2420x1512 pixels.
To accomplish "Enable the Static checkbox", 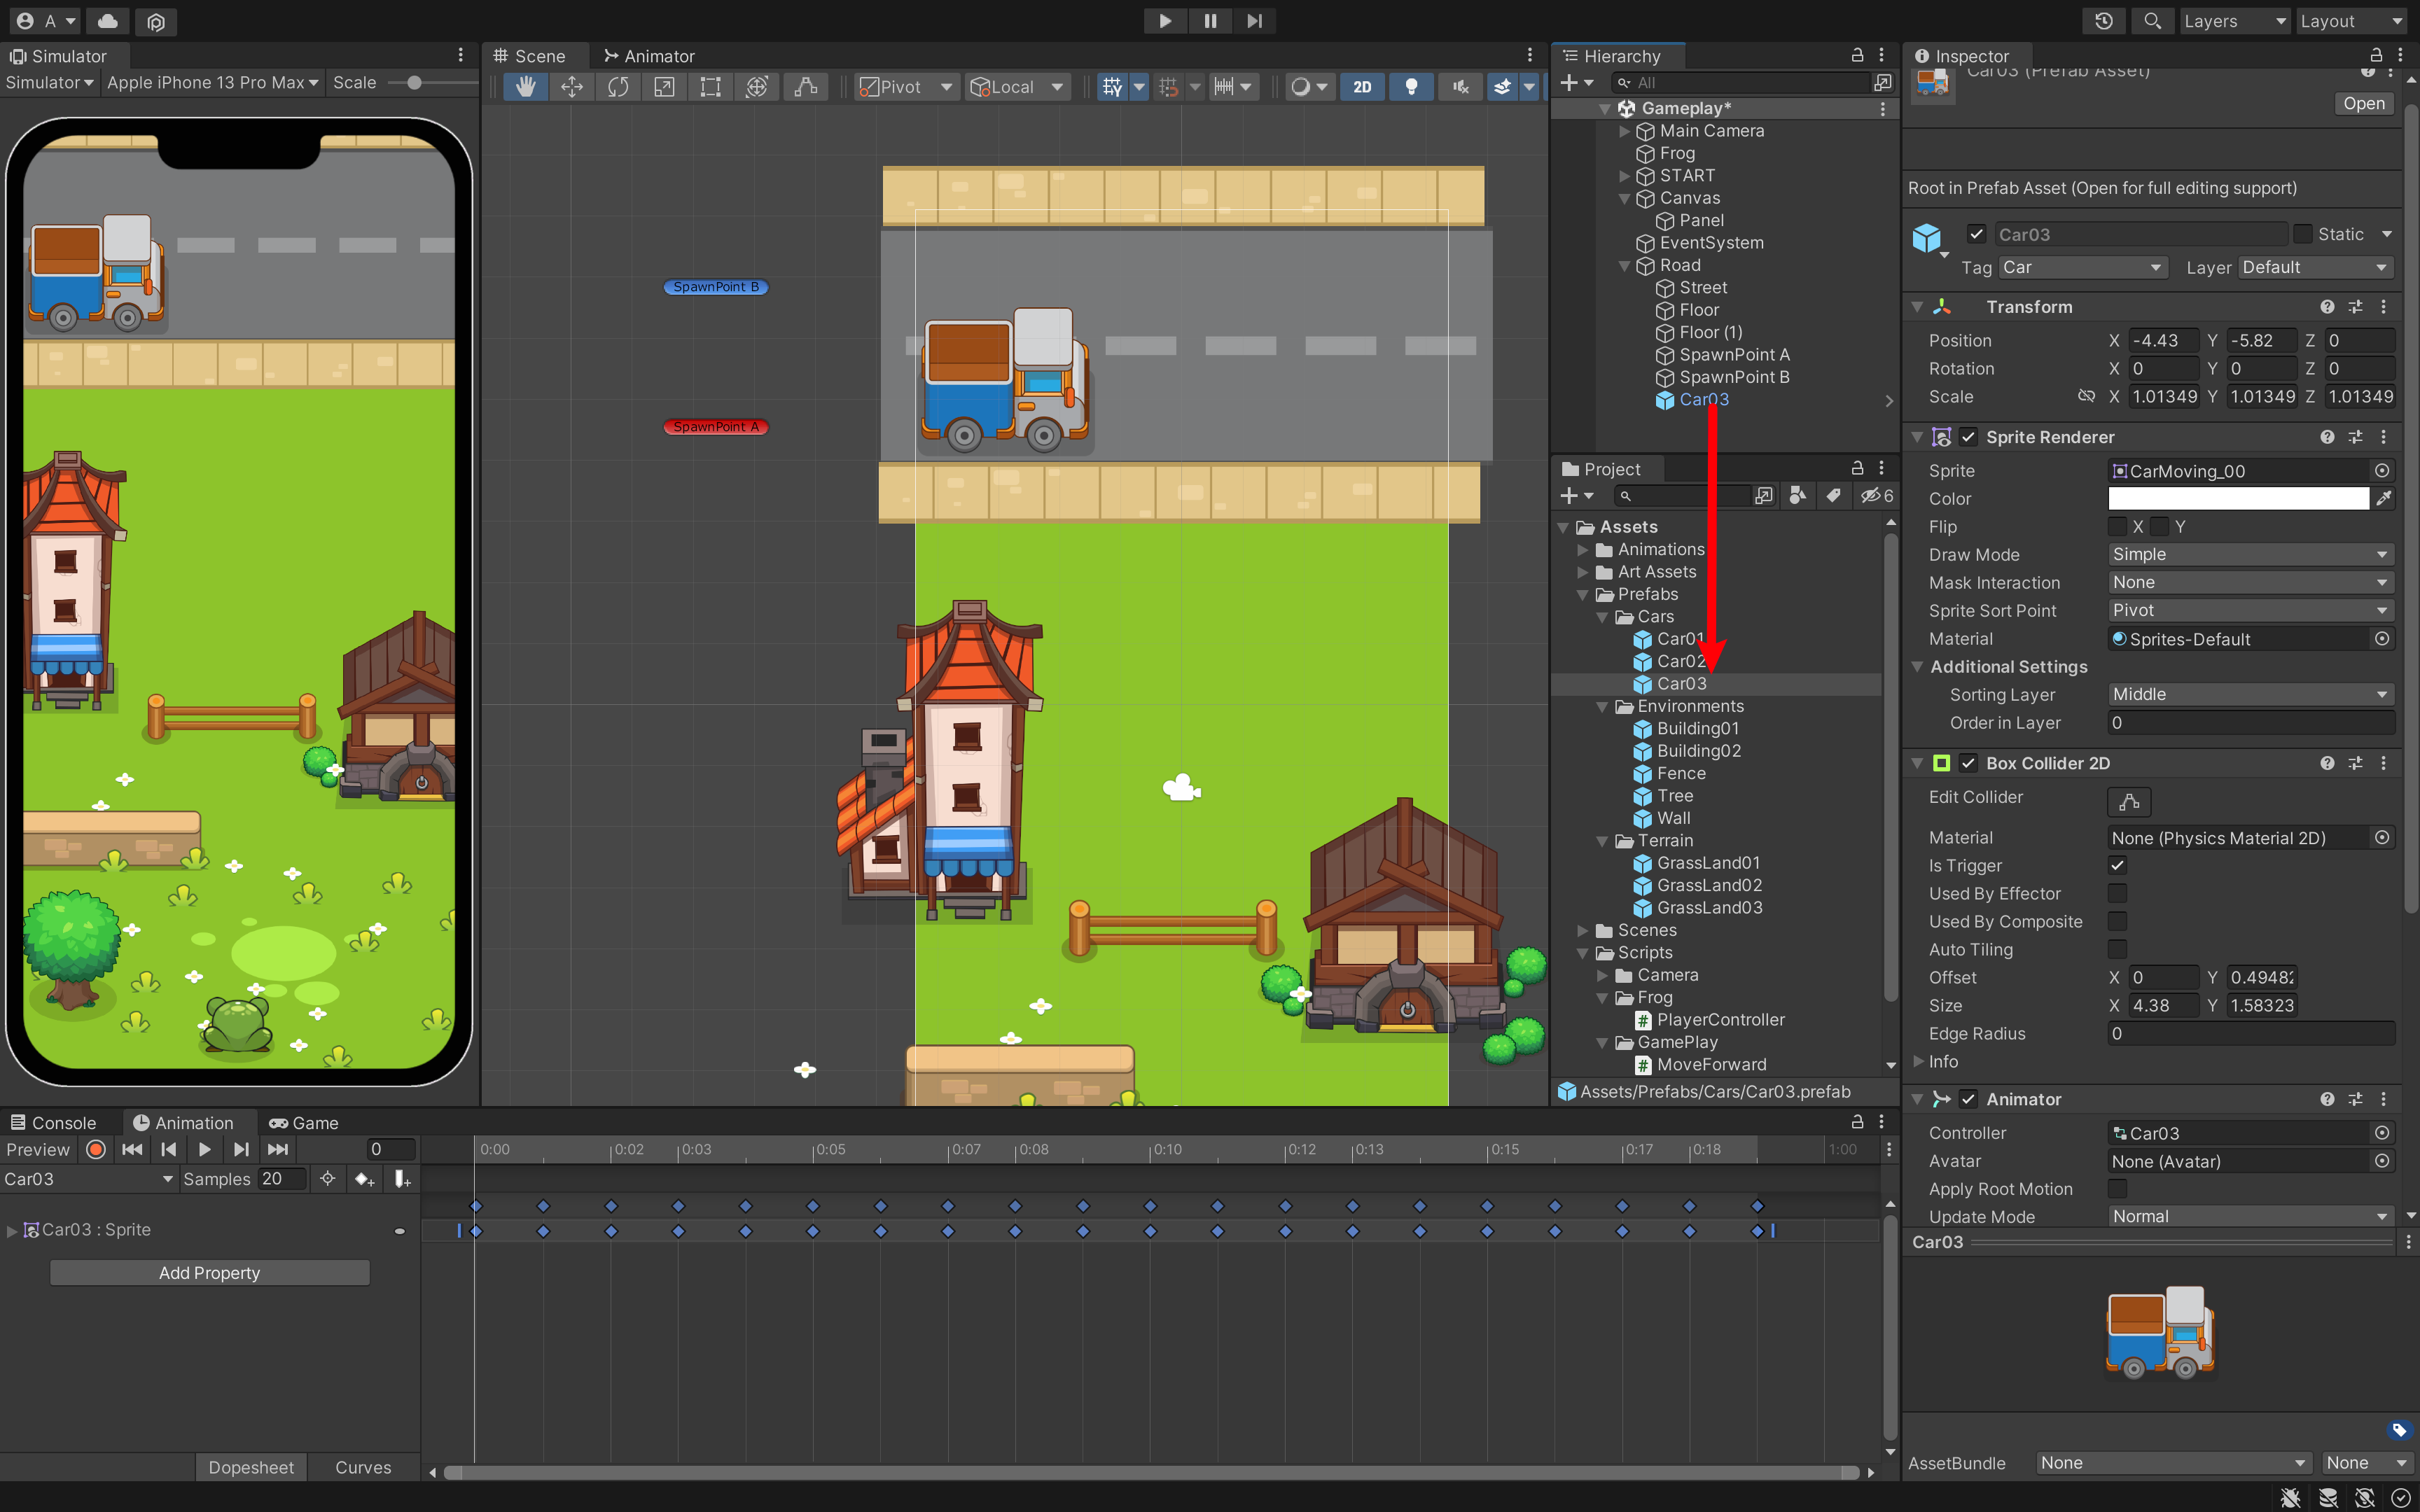I will pyautogui.click(x=2303, y=234).
